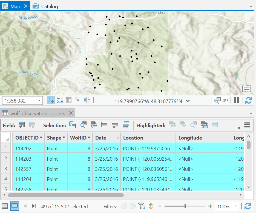The width and height of the screenshot is (256, 213).
Task: Toggle Show Selected Records view
Action: coord(15,206)
